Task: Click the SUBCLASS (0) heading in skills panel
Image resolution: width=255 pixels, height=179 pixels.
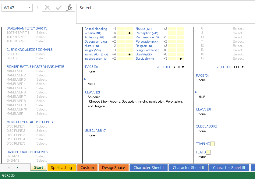Action: point(96,131)
